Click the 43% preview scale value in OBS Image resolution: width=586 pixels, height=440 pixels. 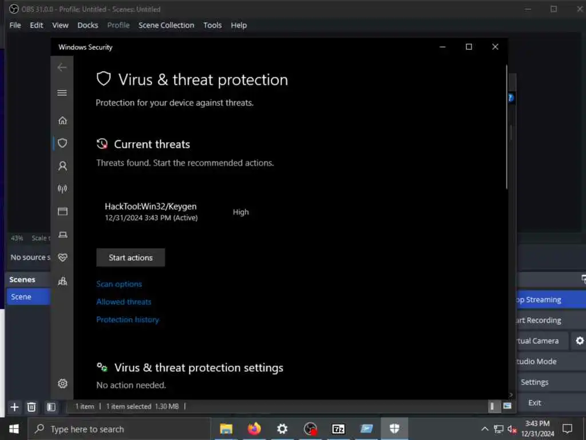pyautogui.click(x=17, y=238)
